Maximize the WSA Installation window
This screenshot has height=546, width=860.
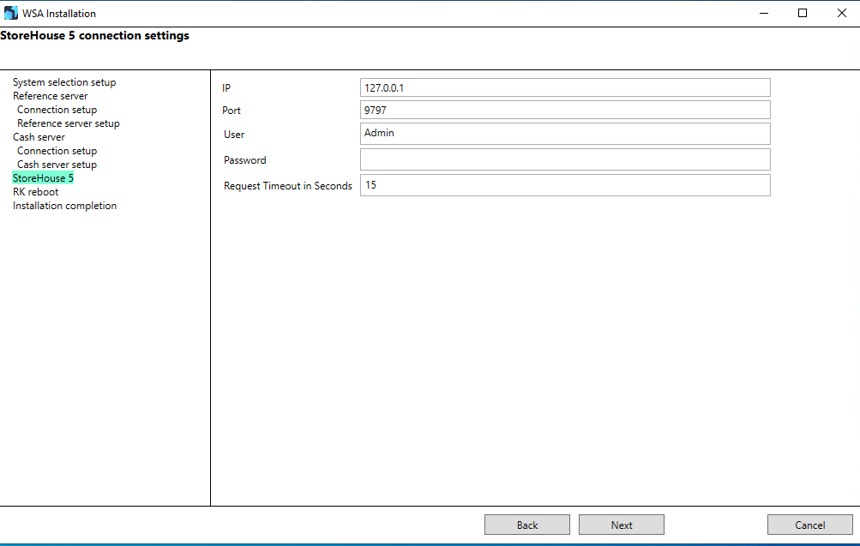point(803,13)
